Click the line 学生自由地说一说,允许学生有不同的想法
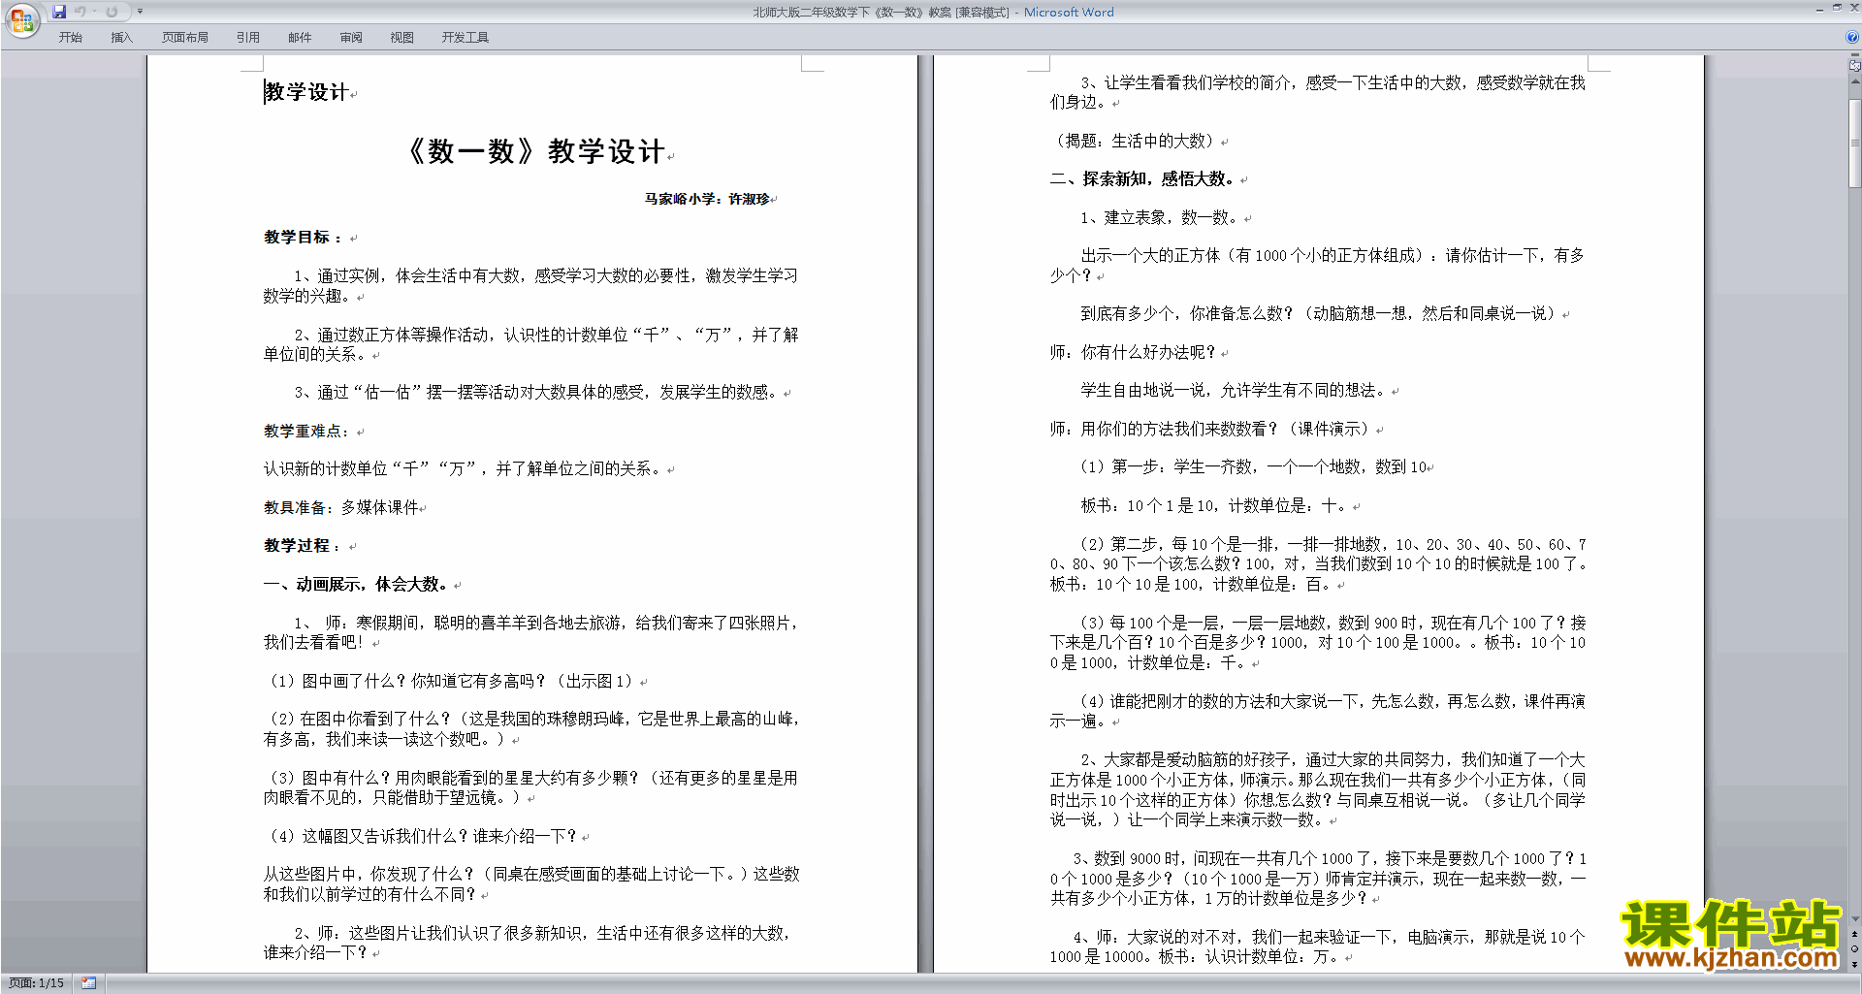This screenshot has width=1862, height=994. coord(1234,391)
